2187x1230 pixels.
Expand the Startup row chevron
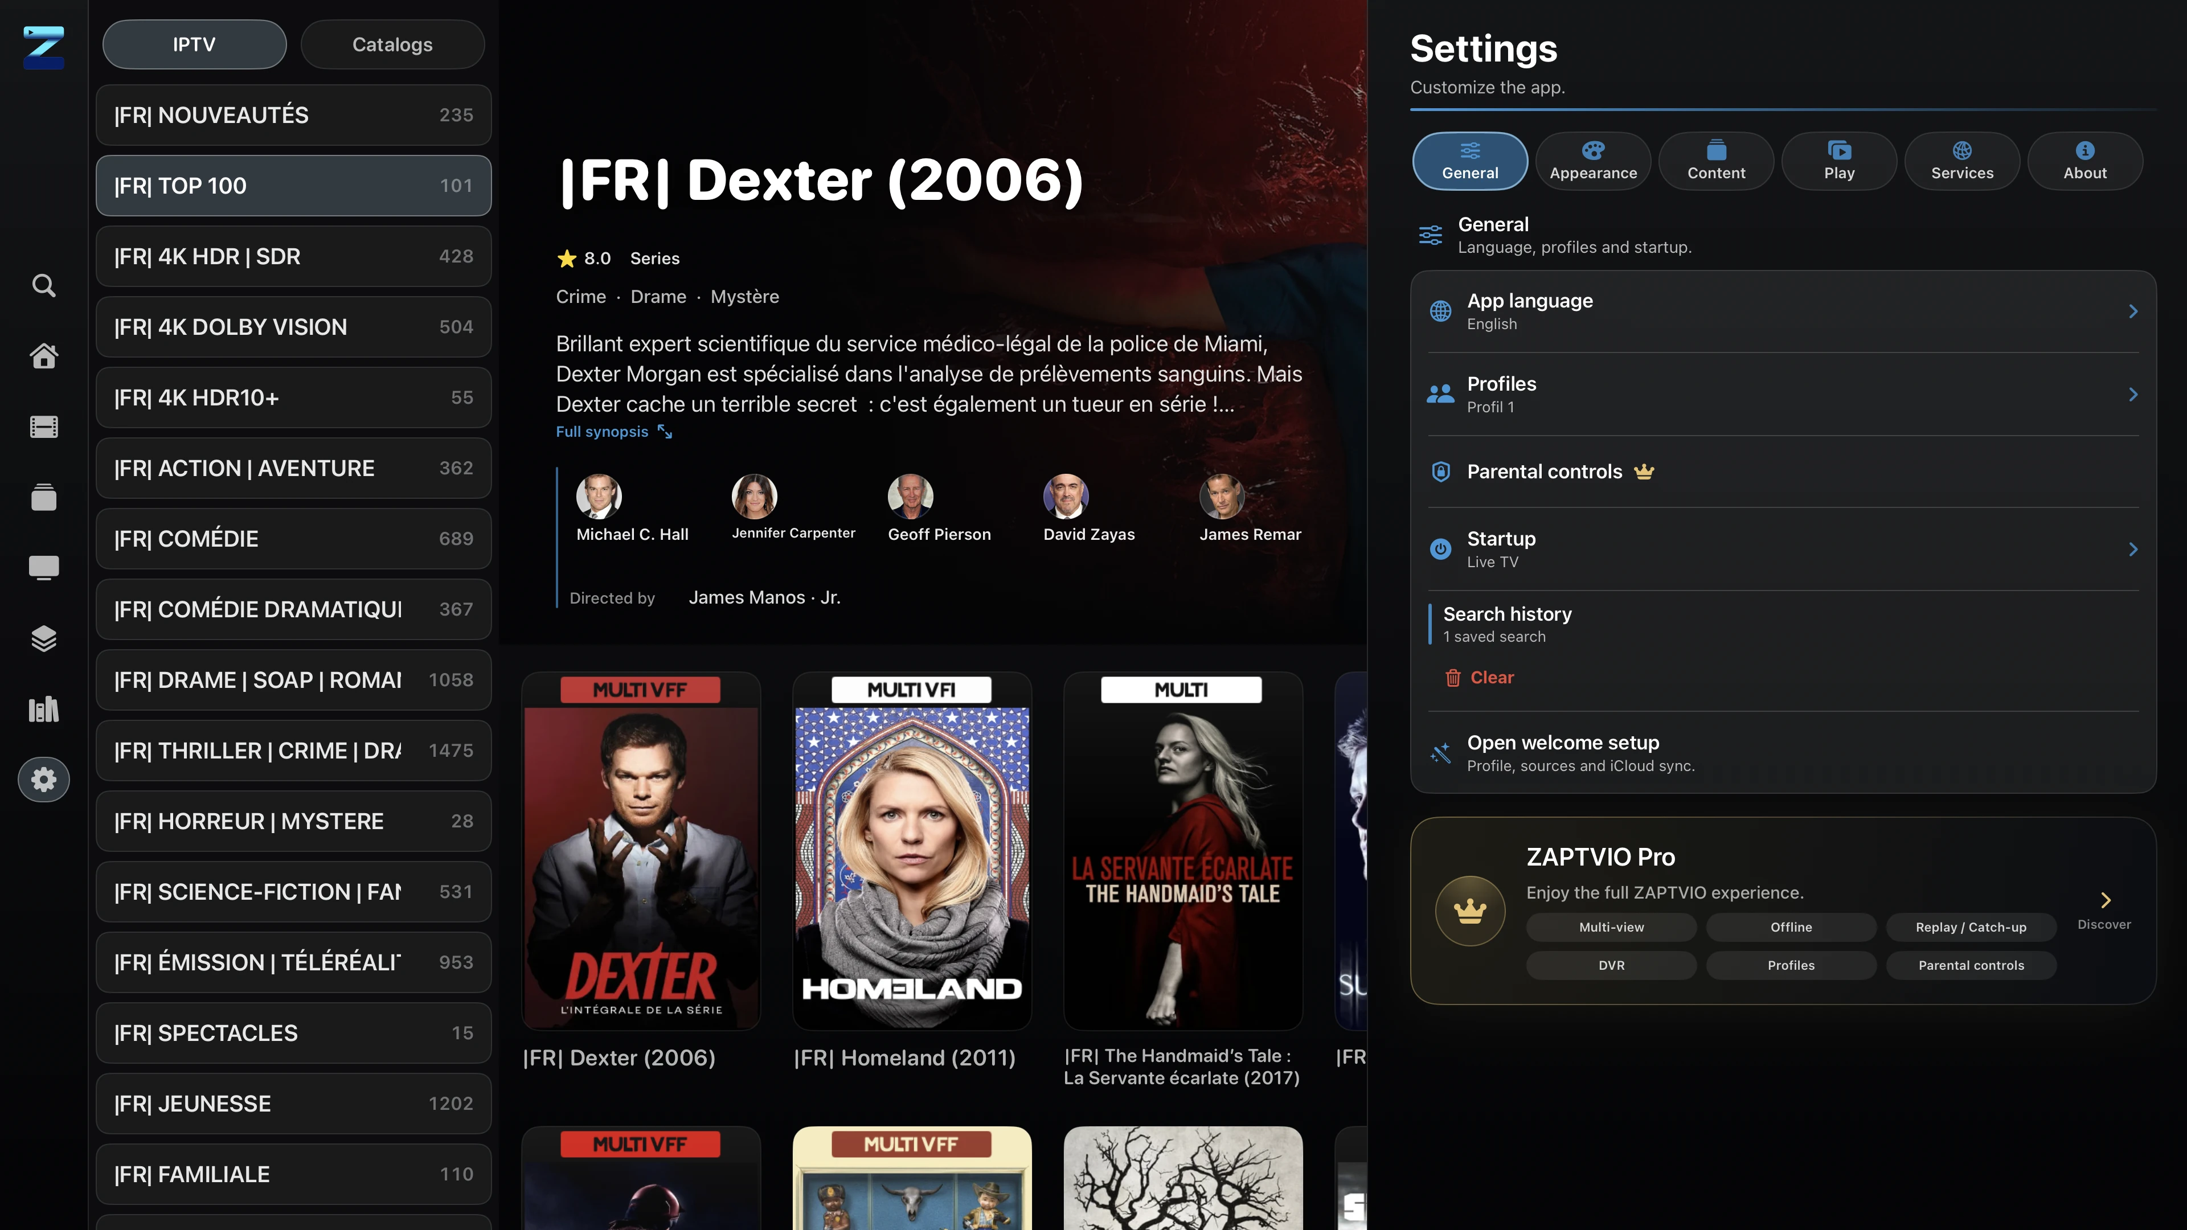tap(2133, 549)
